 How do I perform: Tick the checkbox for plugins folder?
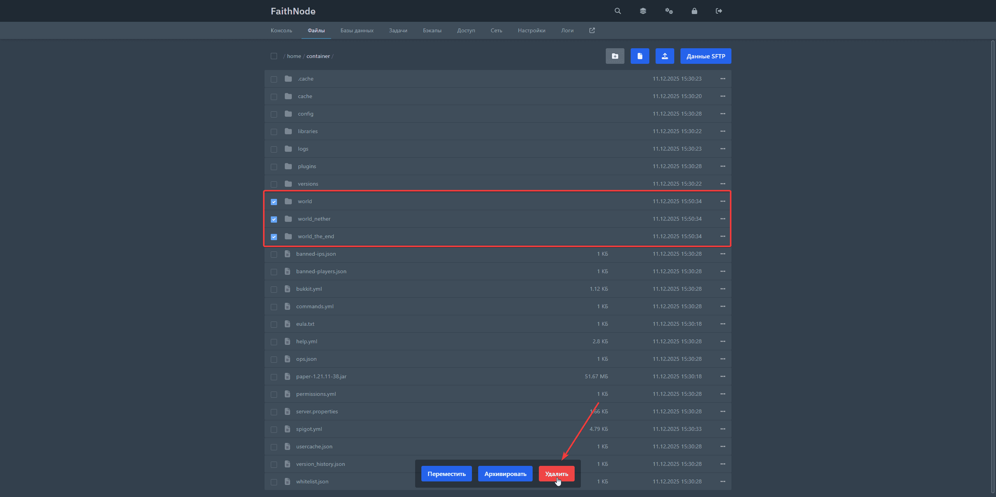click(x=274, y=167)
